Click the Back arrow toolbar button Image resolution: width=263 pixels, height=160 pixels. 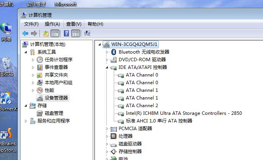25,33
